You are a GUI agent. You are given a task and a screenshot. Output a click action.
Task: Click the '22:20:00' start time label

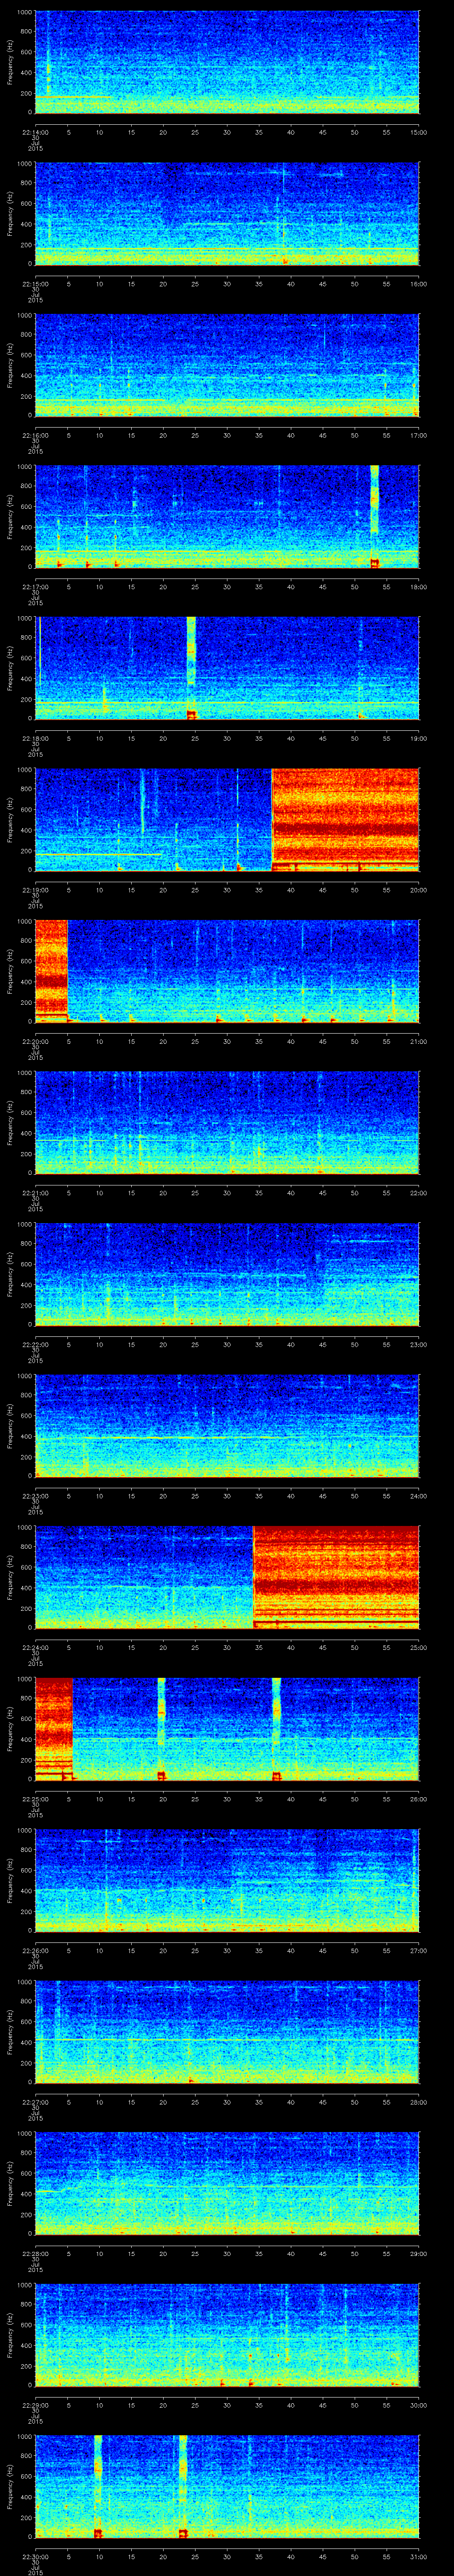(36, 1041)
